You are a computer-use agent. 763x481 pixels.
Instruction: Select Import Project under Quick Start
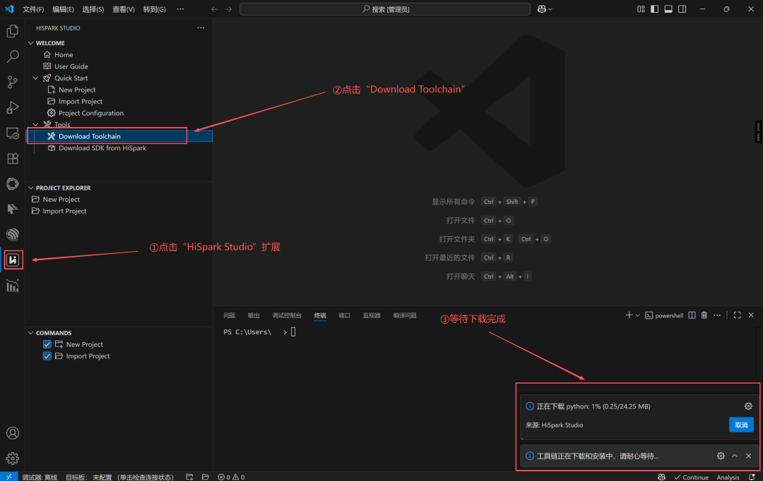pos(81,102)
